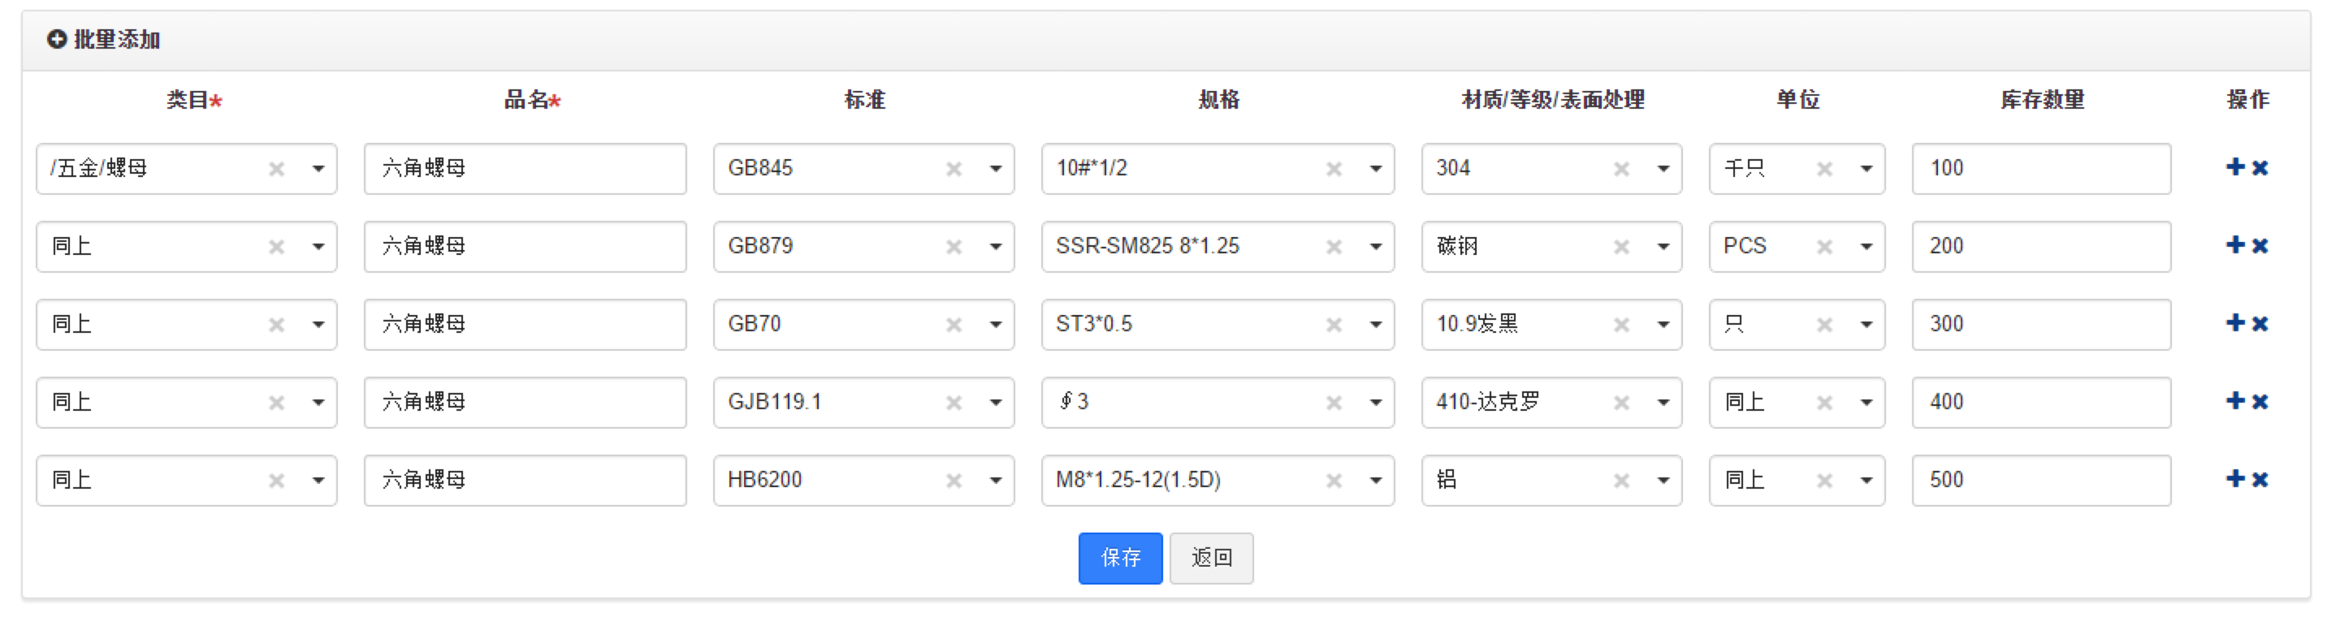This screenshot has height=630, width=2336.
Task: Edit 六角螺母 name field in GB70 row
Action: click(x=525, y=325)
